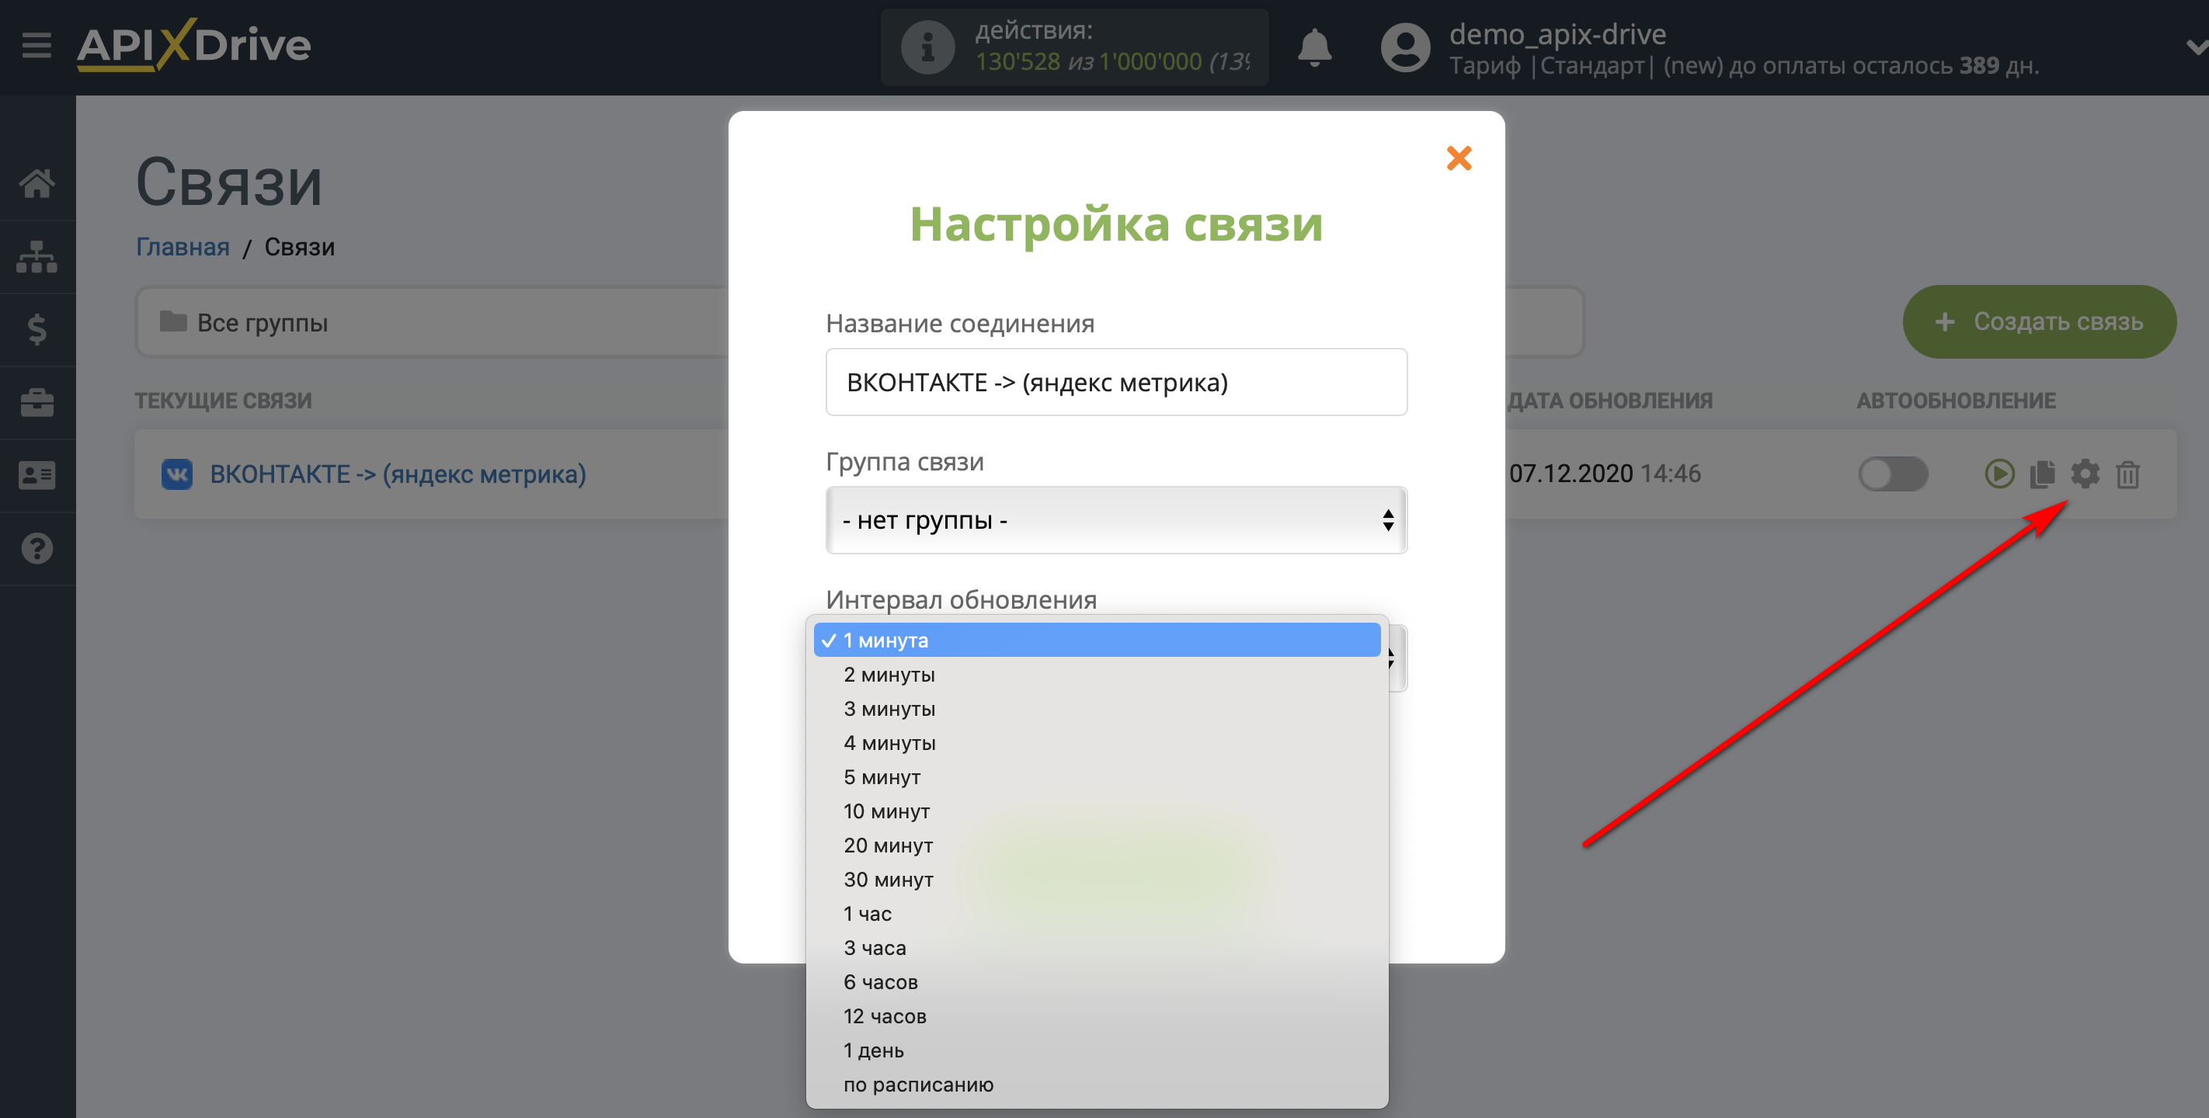Go to home via sidebar house icon

click(37, 182)
